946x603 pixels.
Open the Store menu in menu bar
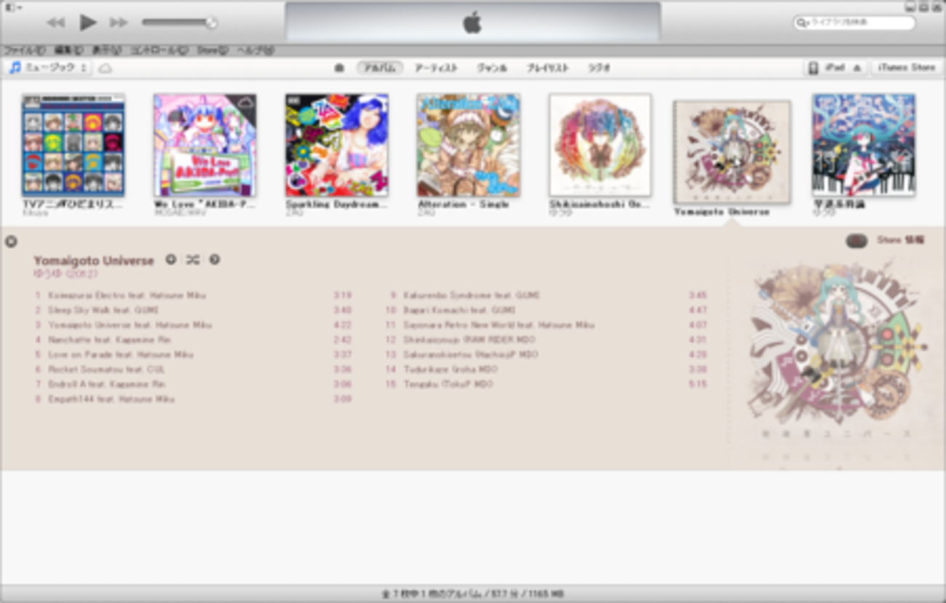pyautogui.click(x=212, y=50)
